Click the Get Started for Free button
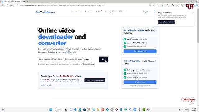The image size is (199, 112). pos(140,51)
